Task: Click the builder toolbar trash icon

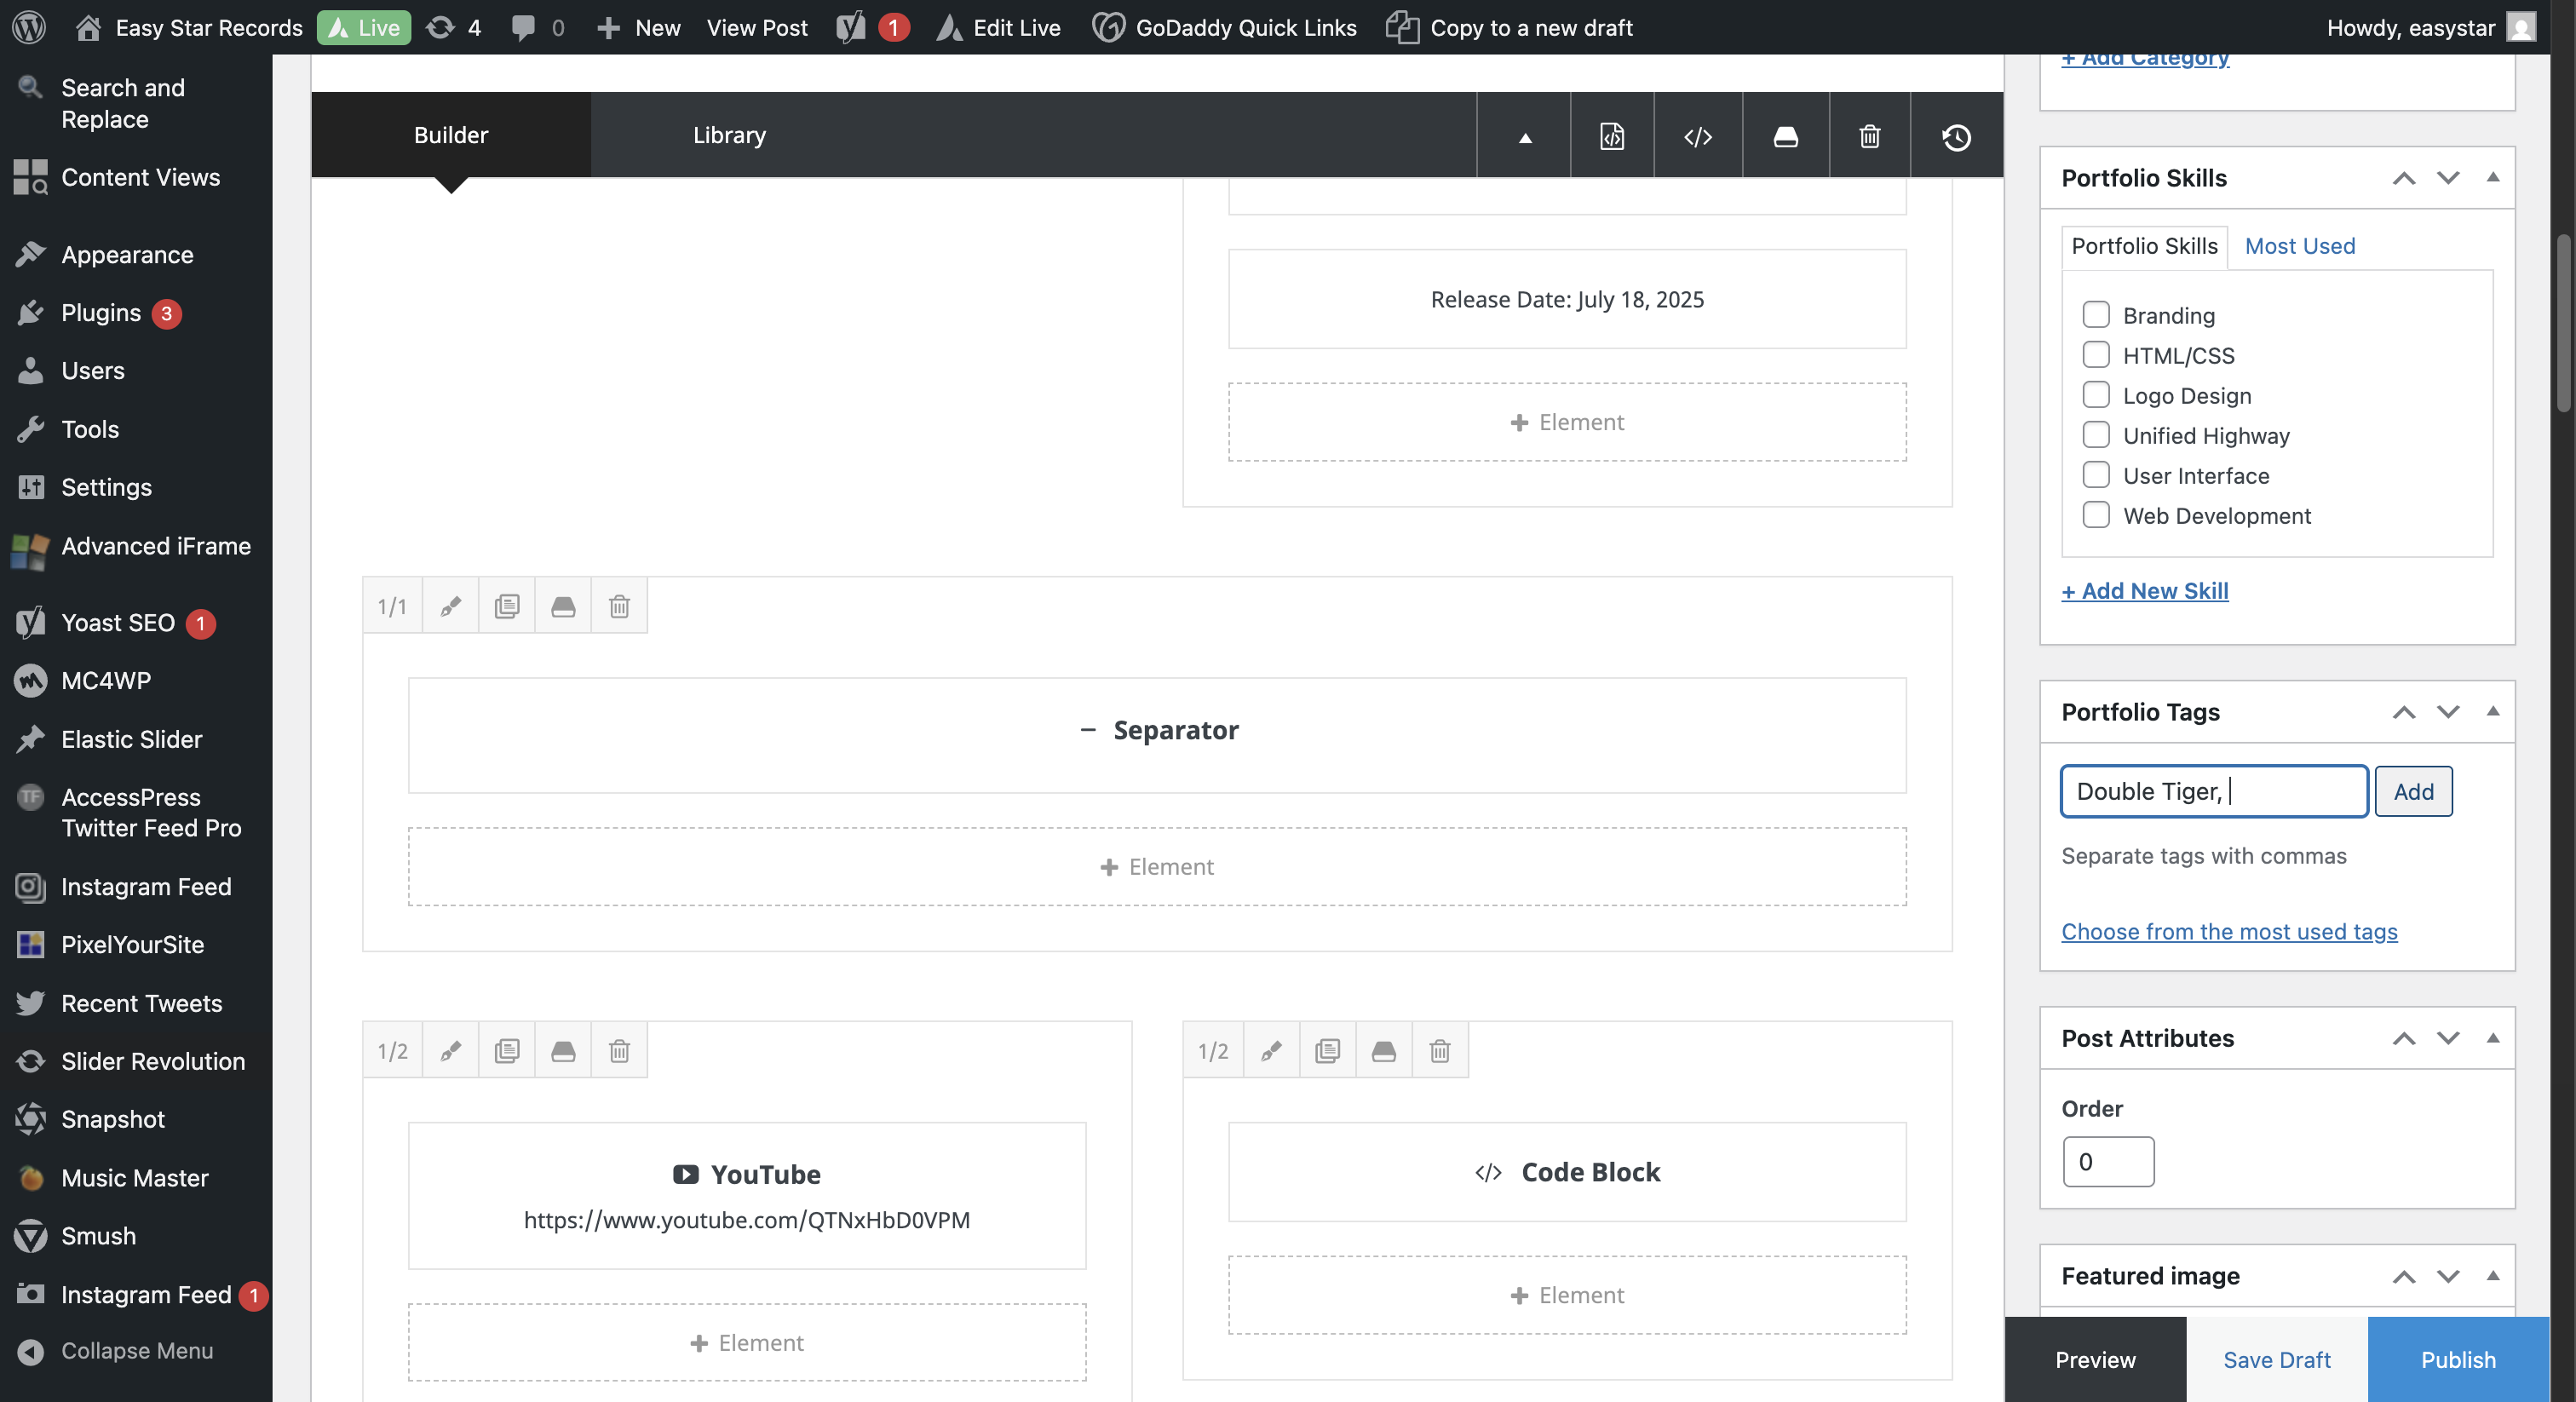Action: click(x=1869, y=136)
